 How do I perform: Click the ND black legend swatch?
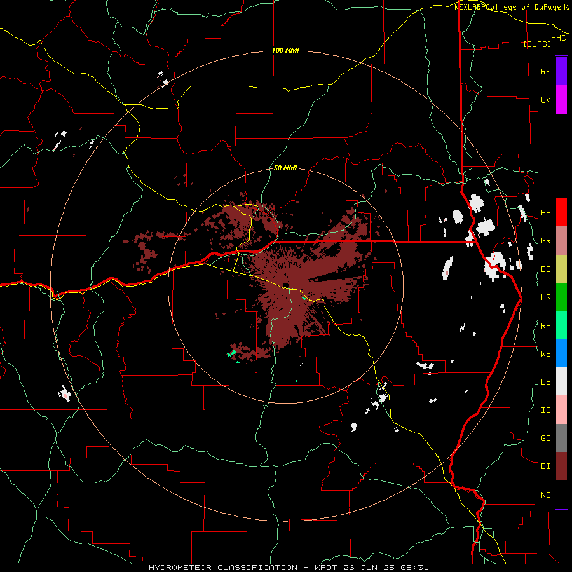click(x=561, y=494)
